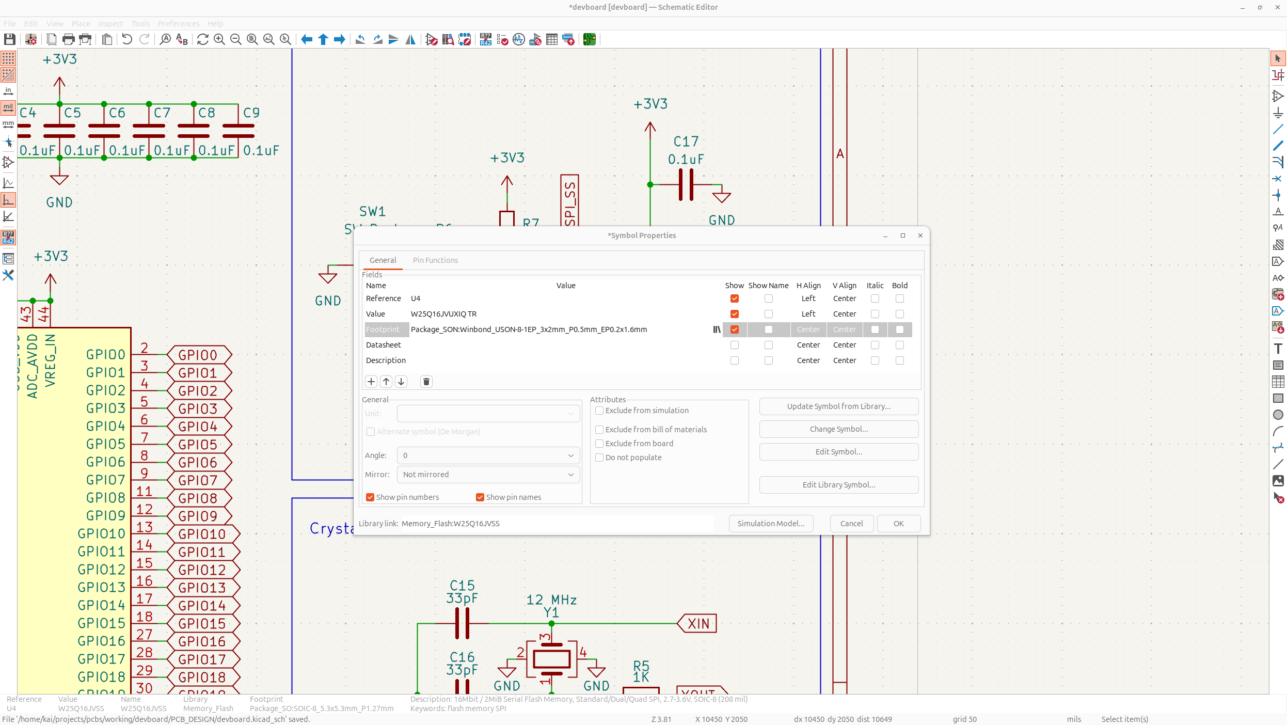Screen dimensions: 1287x725
Task: Click the Update Symbol from Library button
Action: coord(838,406)
